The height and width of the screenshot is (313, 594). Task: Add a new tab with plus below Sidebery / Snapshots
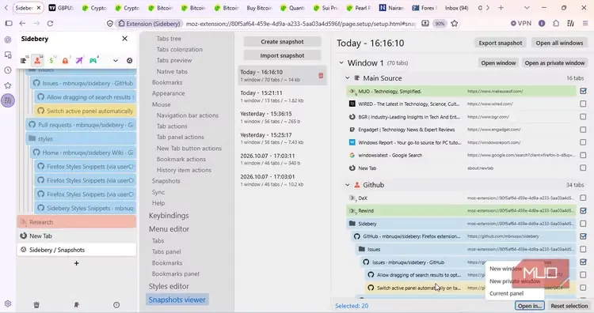point(77,263)
